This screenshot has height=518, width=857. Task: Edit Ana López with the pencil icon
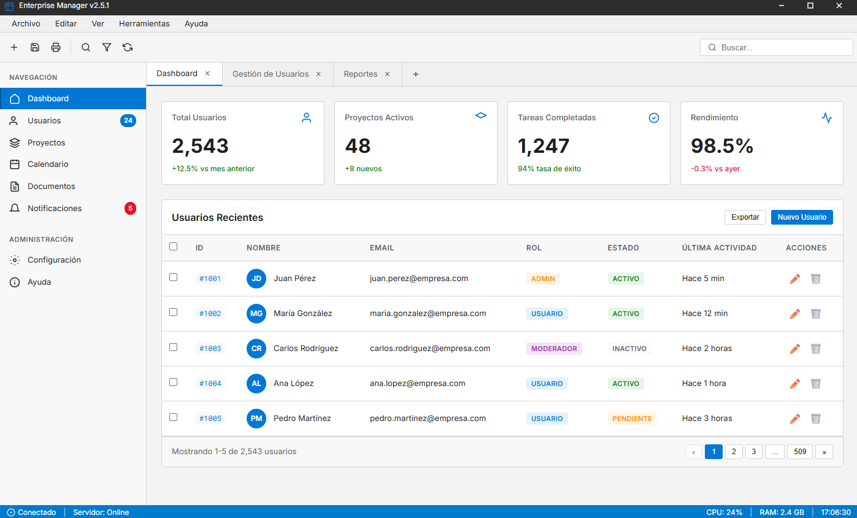(x=795, y=384)
